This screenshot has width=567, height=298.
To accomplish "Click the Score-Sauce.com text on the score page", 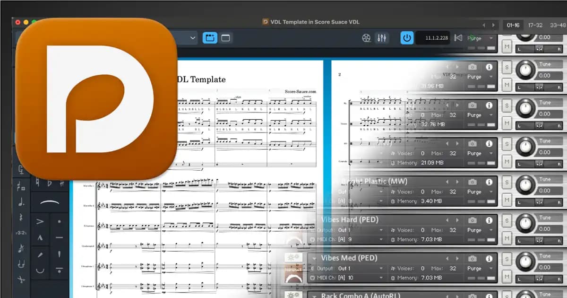I will [x=301, y=92].
